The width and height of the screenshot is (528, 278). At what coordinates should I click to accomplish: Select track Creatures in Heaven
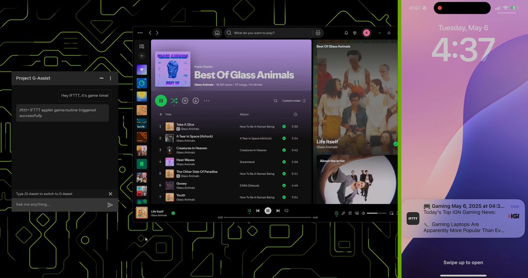coord(231,150)
